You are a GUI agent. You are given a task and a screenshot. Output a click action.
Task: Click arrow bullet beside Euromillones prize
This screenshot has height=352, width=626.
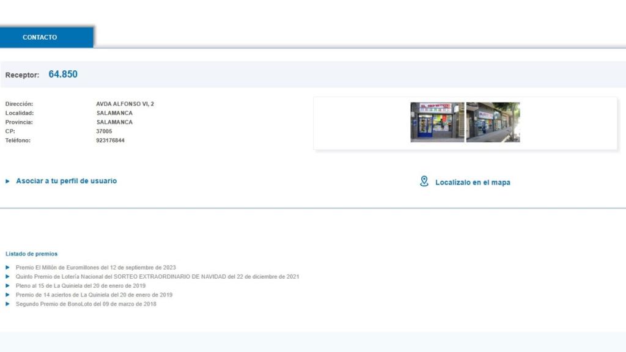[7, 268]
